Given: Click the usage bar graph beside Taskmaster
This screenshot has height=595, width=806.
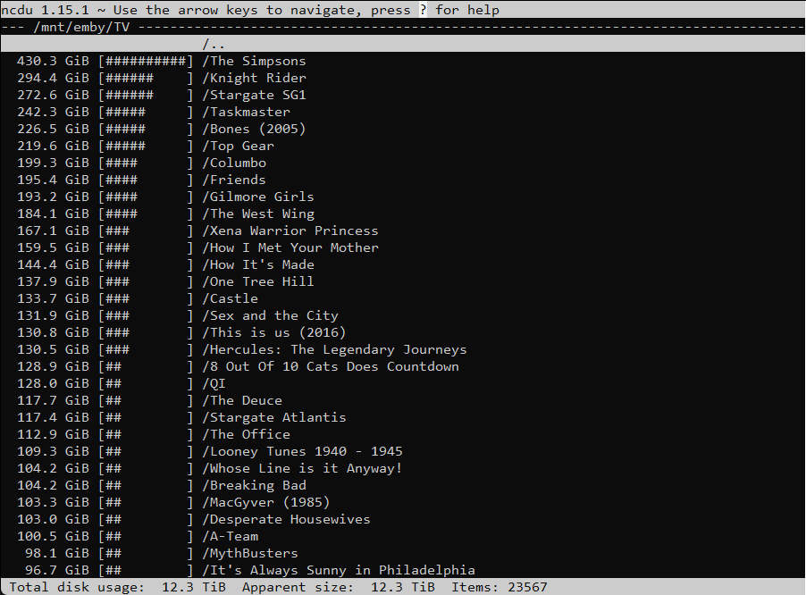Looking at the screenshot, I should coord(146,112).
